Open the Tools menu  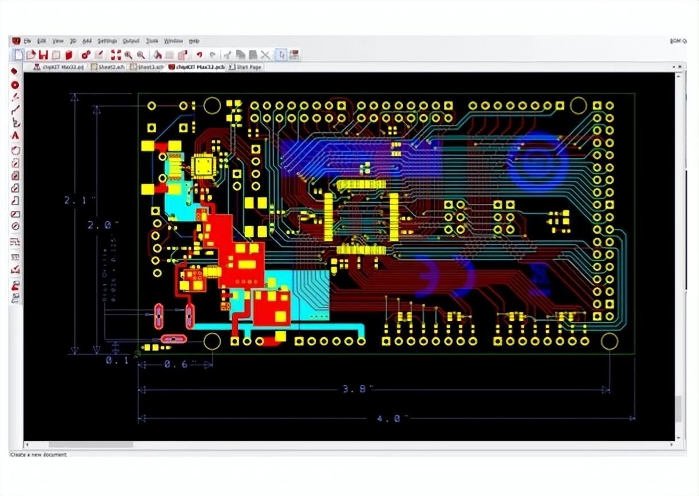(152, 41)
